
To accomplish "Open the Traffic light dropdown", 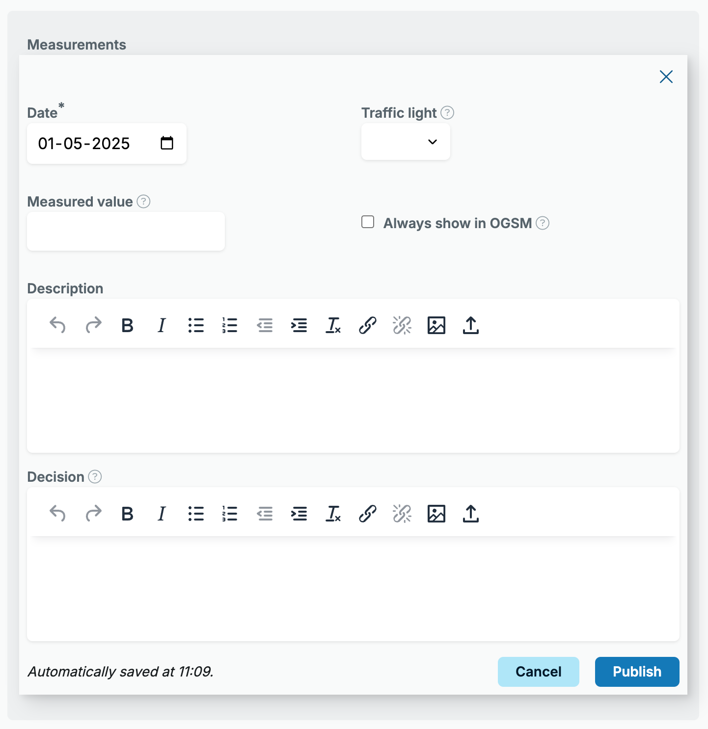I will (406, 142).
